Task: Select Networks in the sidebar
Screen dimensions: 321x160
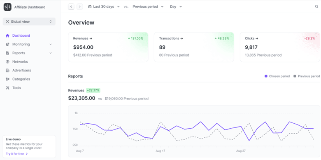Action: [x=20, y=62]
